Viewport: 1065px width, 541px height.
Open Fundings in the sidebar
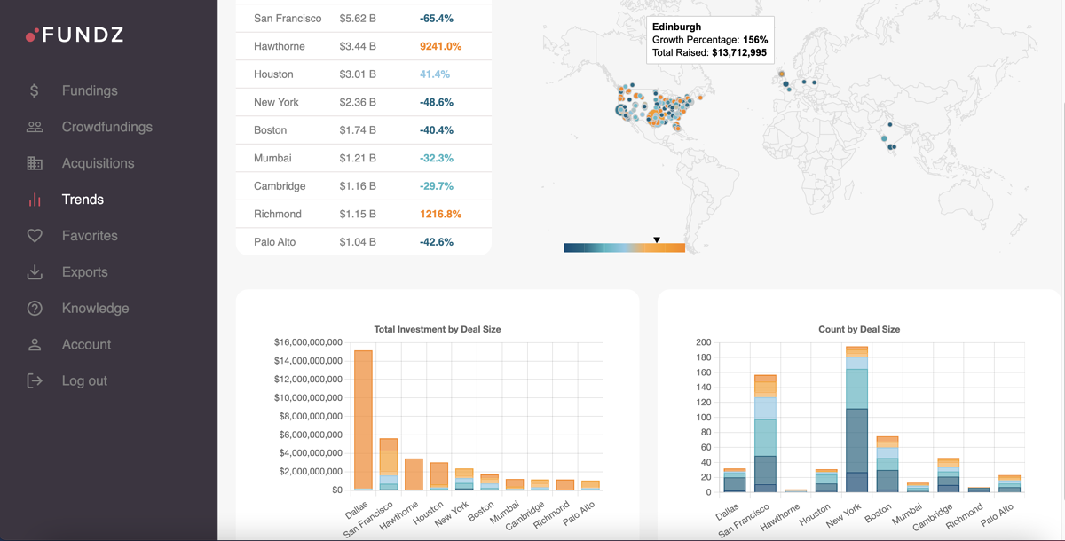click(x=90, y=90)
